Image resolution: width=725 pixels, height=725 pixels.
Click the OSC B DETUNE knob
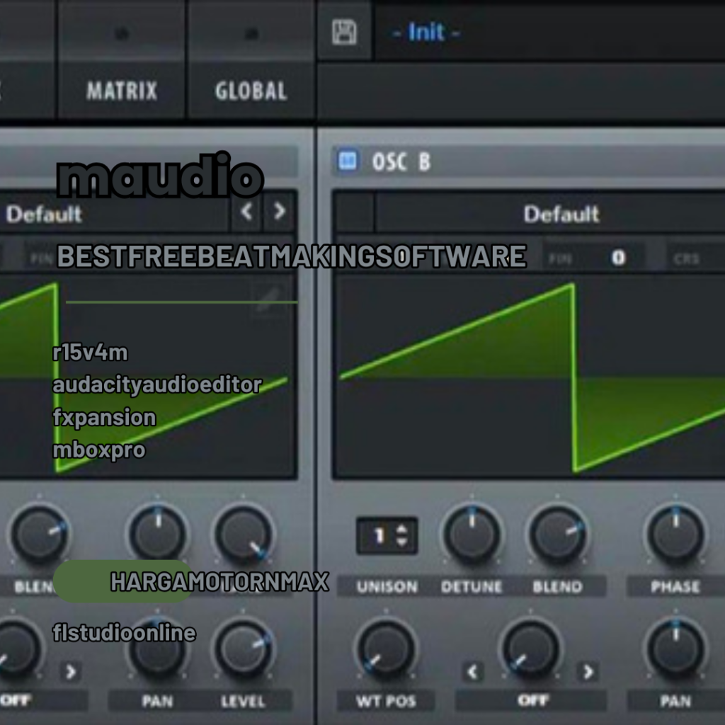click(472, 535)
